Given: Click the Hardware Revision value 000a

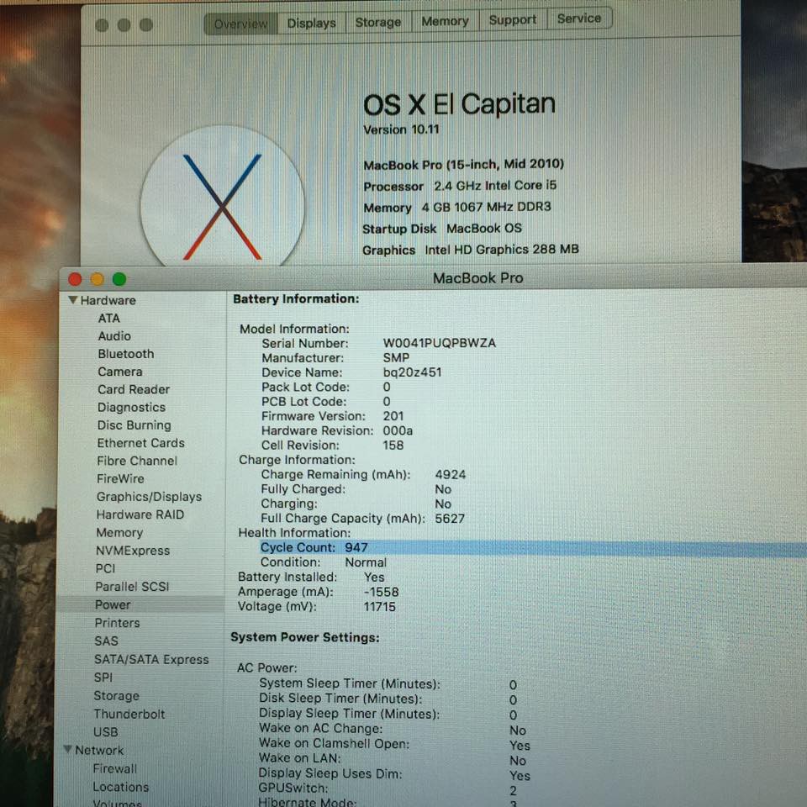Looking at the screenshot, I should pos(398,430).
